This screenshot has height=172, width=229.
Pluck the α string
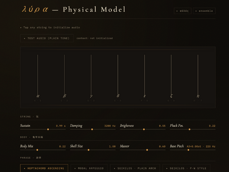click(38, 76)
